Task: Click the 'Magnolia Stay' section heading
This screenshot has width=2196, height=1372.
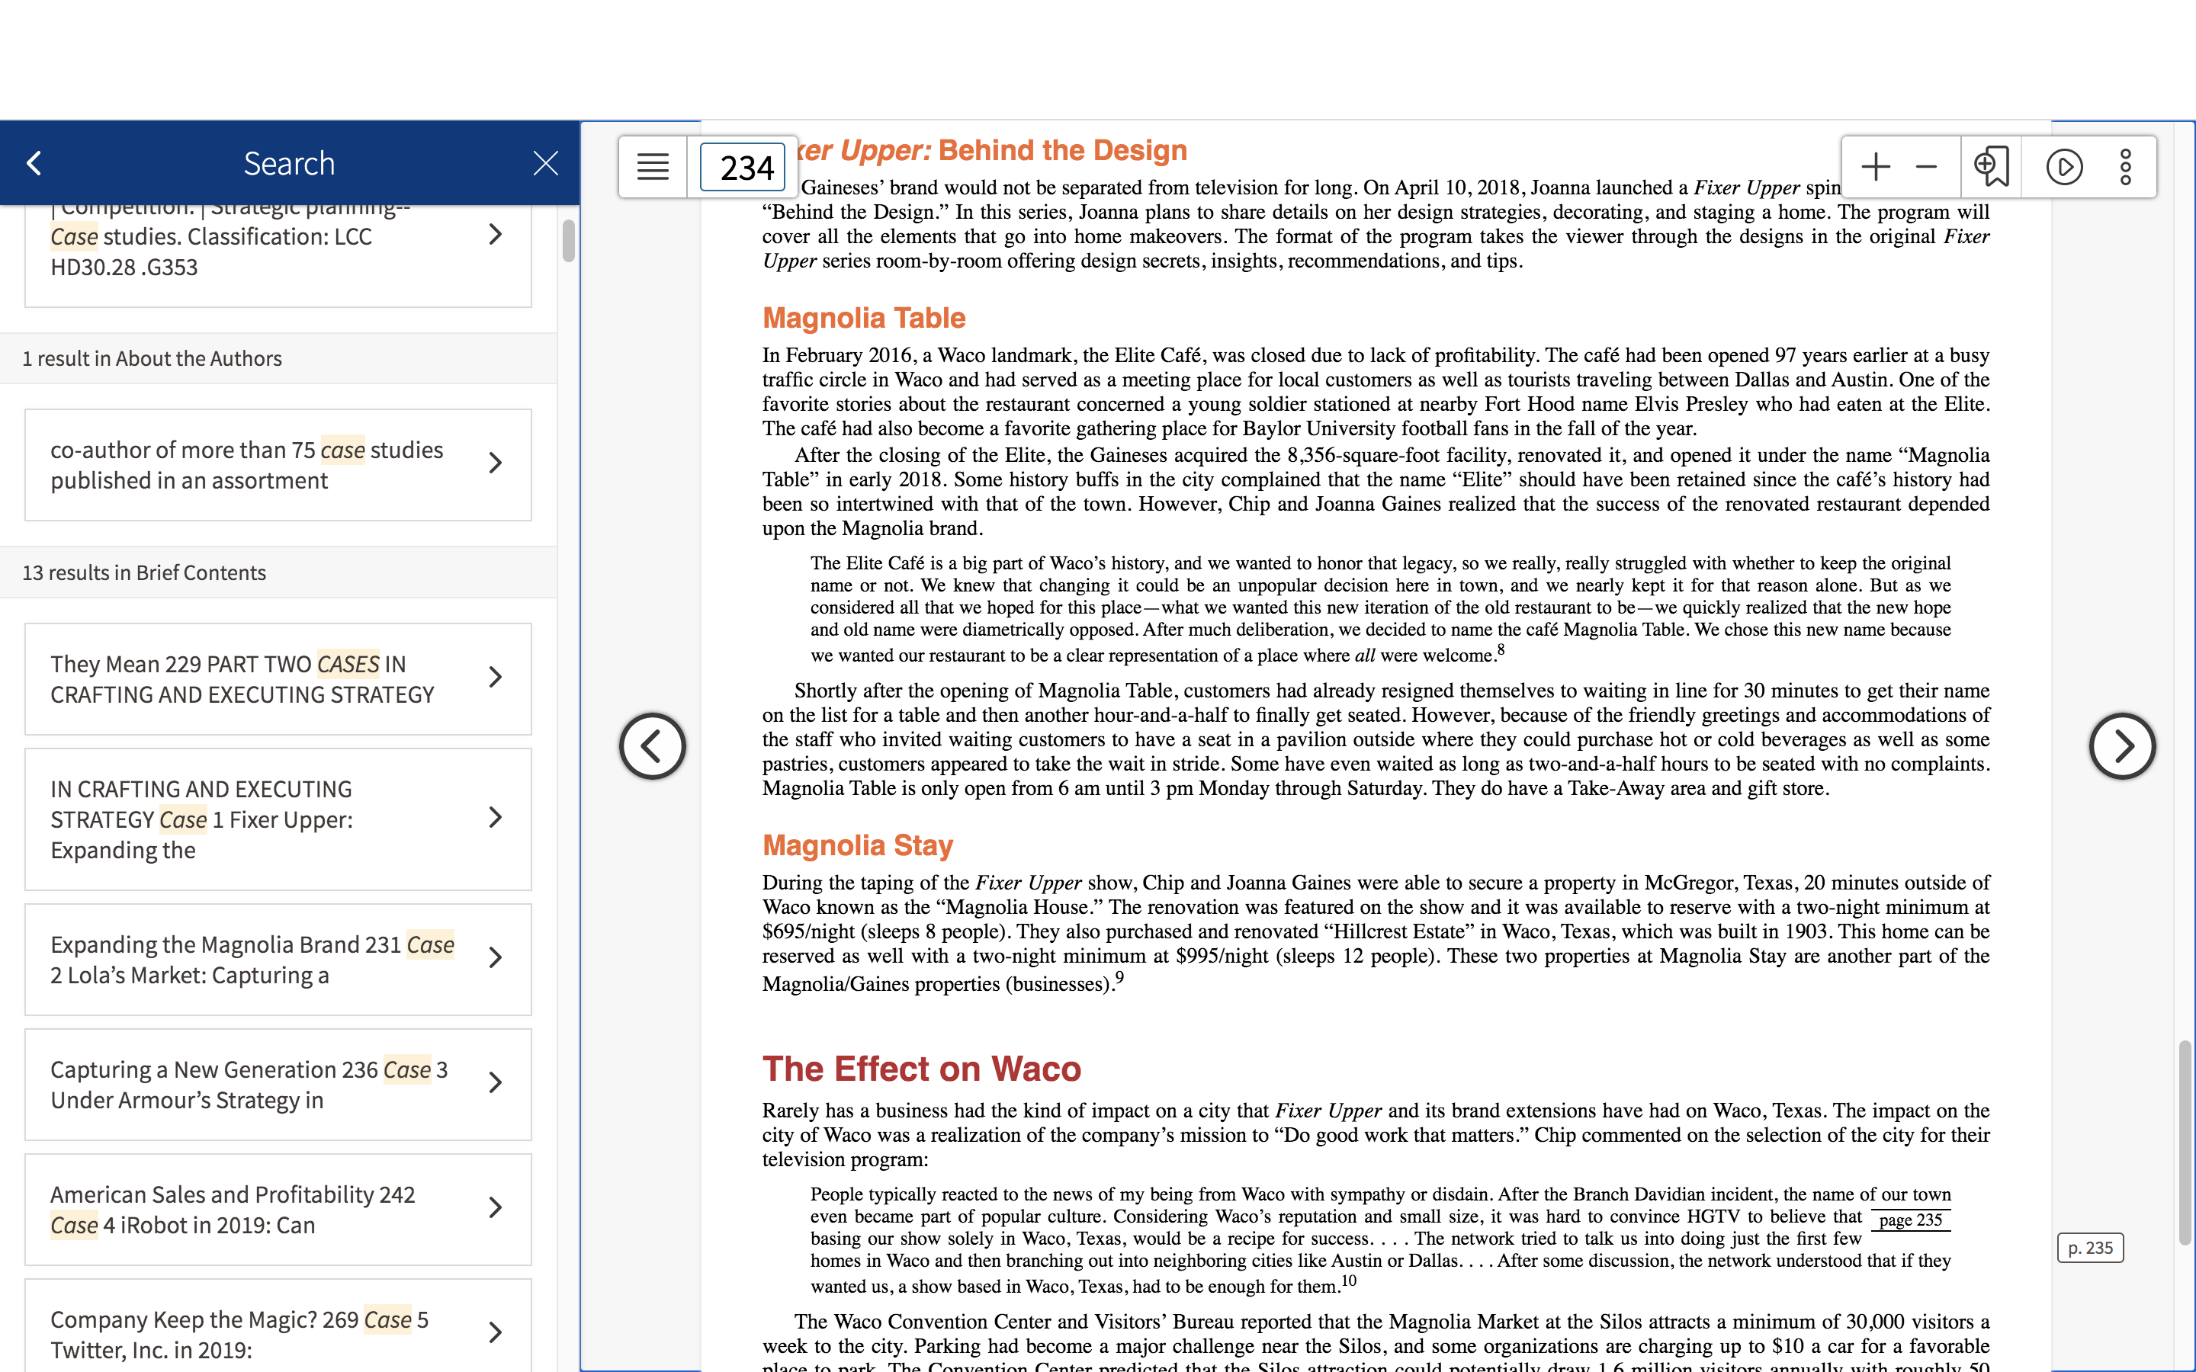Action: (858, 845)
